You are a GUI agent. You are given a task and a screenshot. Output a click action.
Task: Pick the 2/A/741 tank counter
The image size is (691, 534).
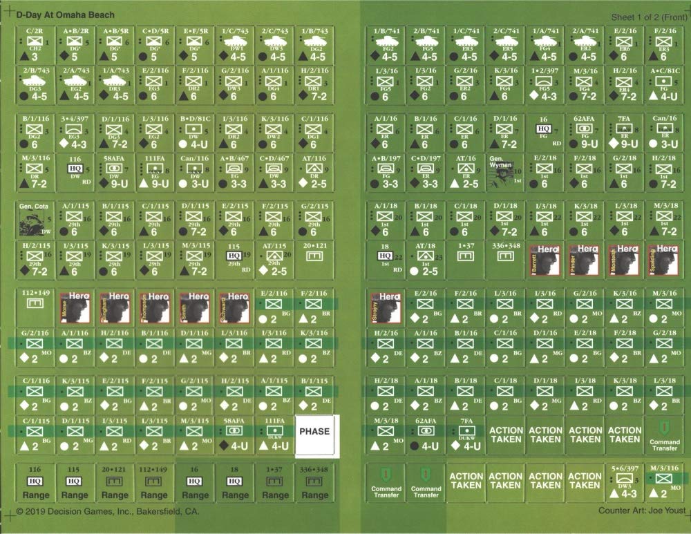coord(585,46)
